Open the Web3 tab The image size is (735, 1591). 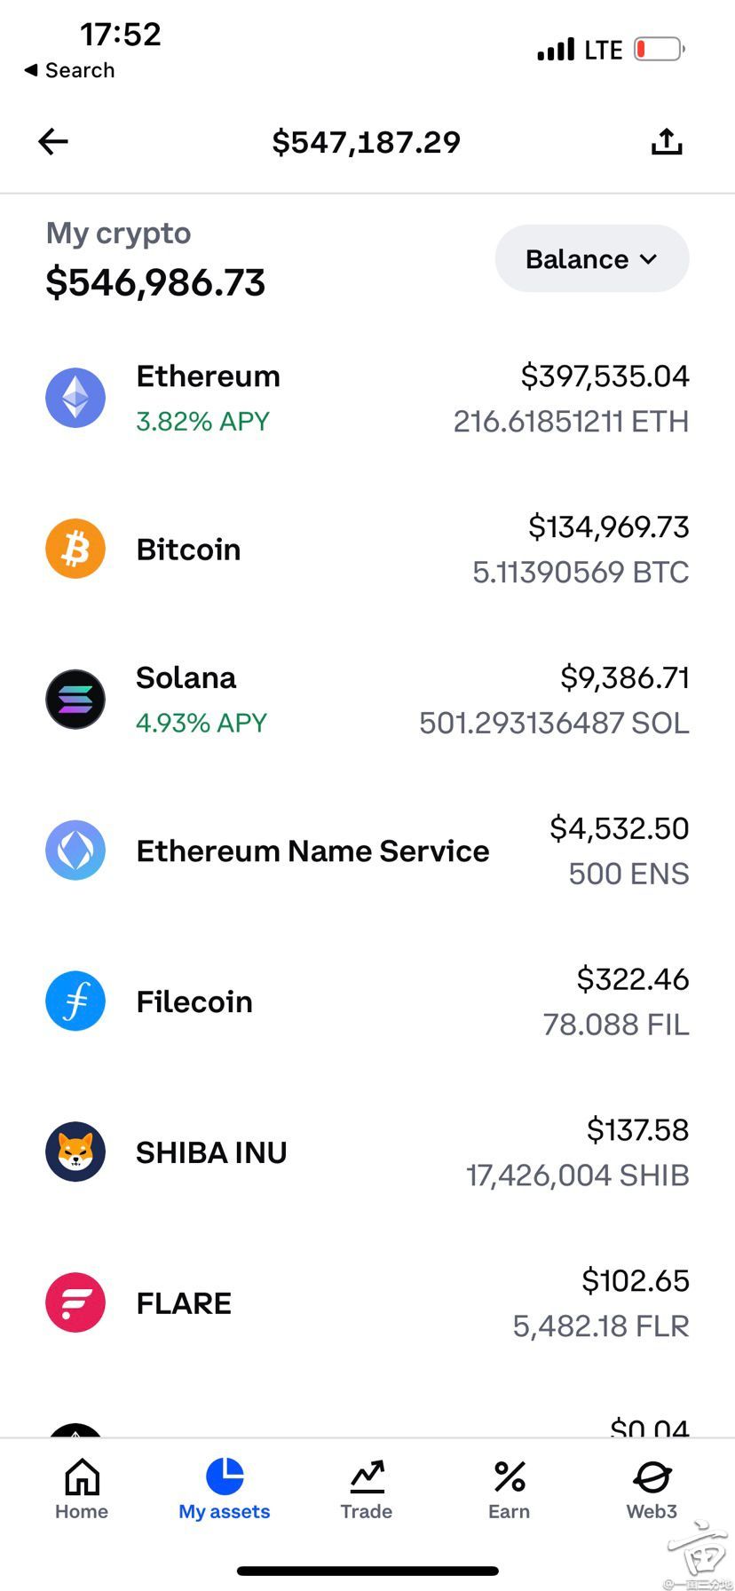click(652, 1490)
